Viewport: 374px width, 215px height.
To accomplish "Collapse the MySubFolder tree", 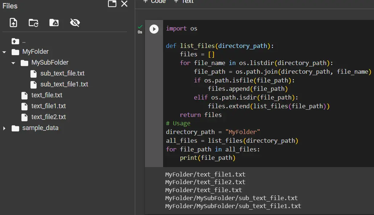I will click(x=13, y=62).
